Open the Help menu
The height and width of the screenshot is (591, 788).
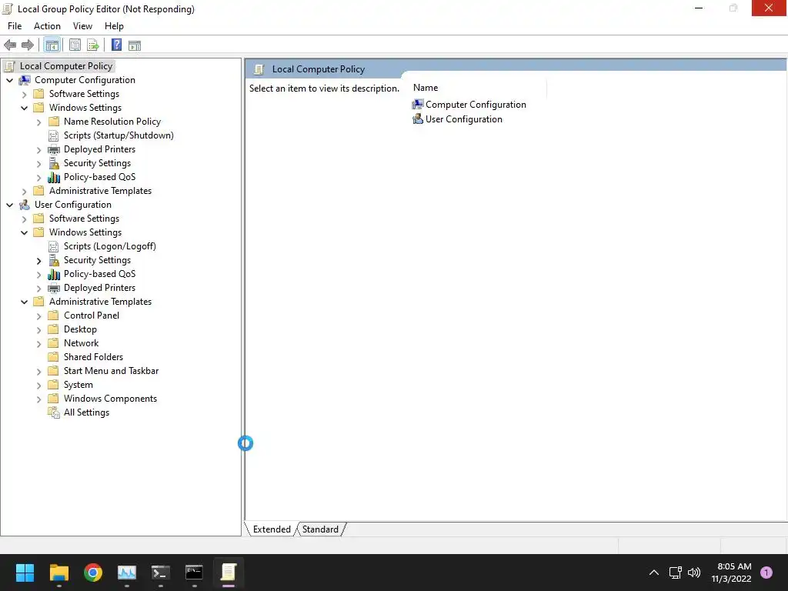[x=114, y=26]
